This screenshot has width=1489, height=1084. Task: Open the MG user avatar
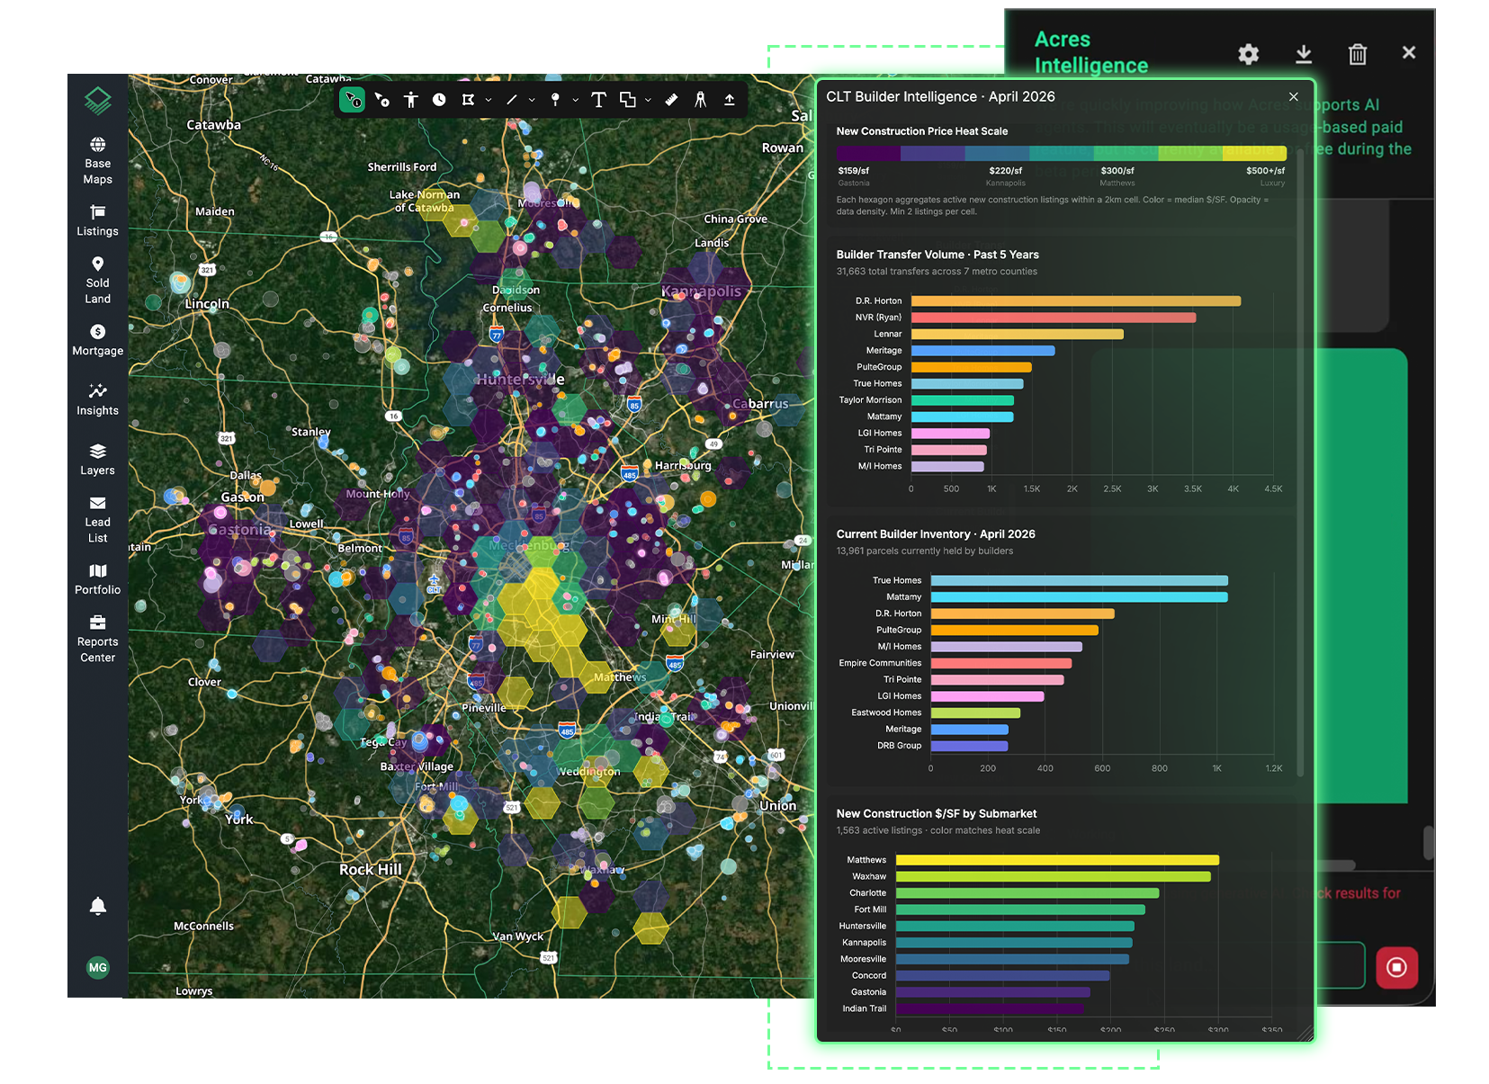pos(98,967)
